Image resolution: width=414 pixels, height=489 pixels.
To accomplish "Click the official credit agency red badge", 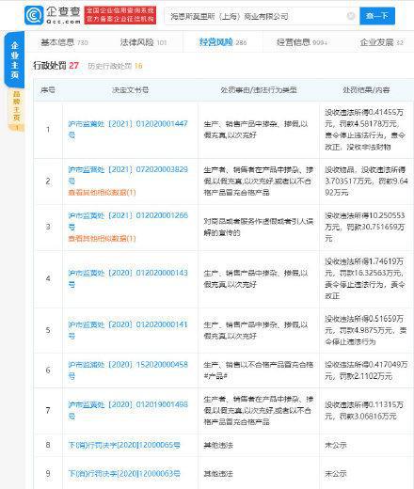I will (x=120, y=15).
